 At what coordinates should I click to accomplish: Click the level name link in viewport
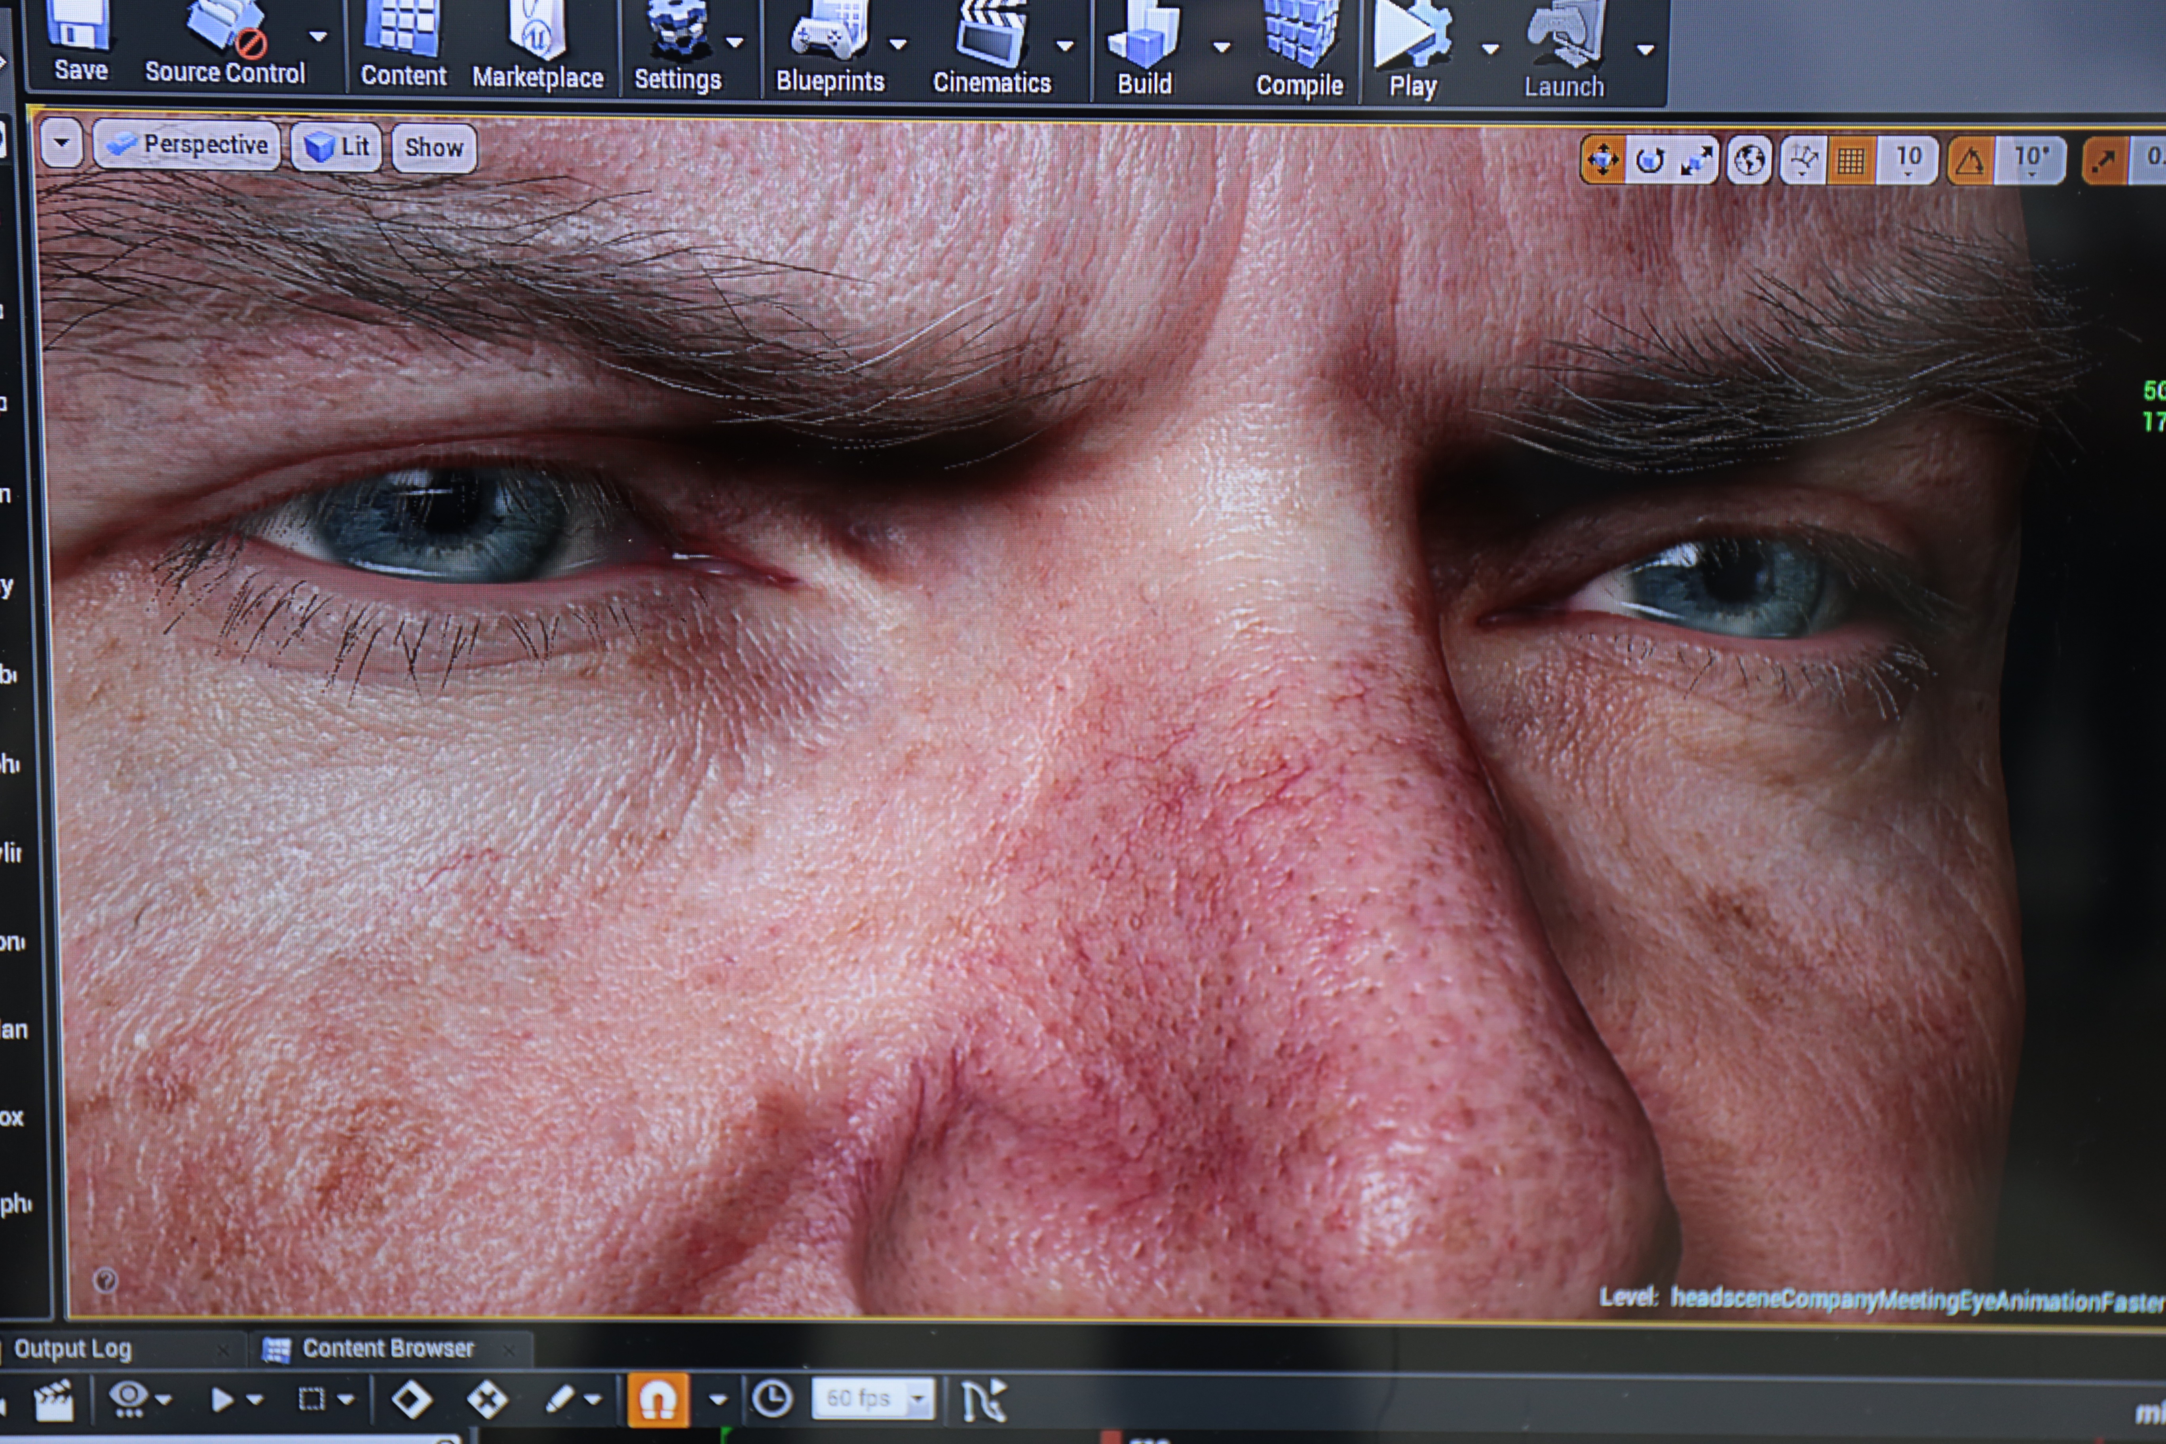click(1915, 1300)
